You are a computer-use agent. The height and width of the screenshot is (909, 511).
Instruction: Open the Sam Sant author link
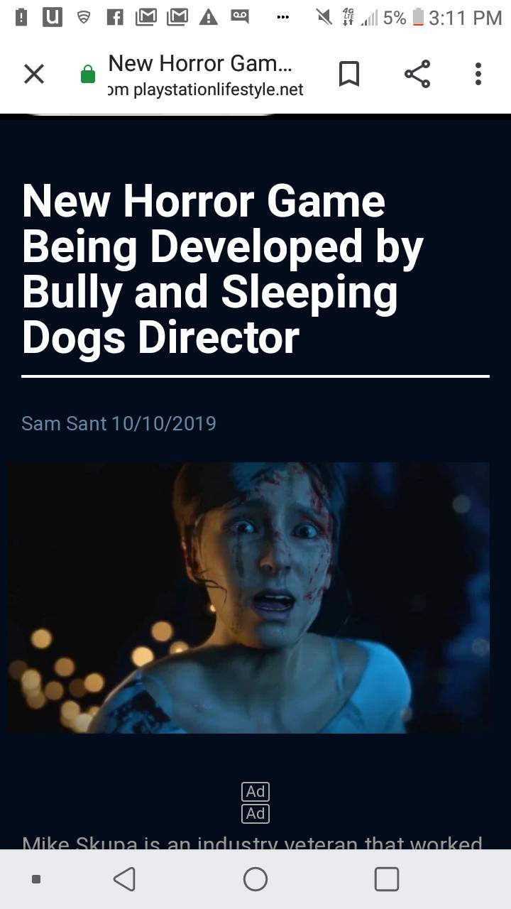click(64, 423)
